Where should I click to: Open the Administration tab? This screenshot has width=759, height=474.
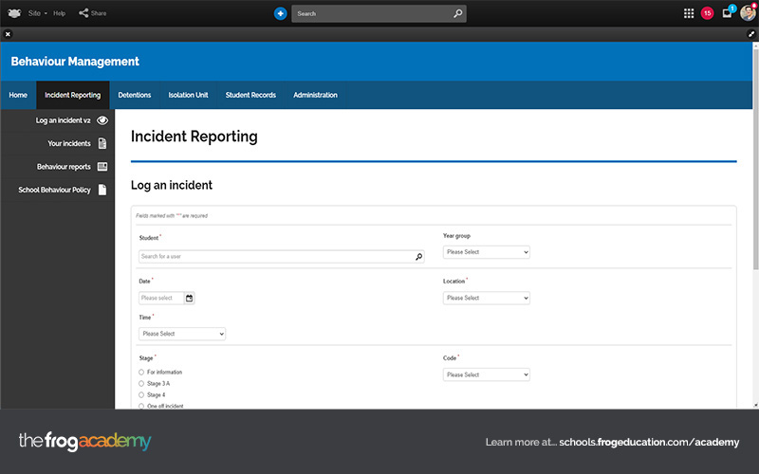[x=315, y=95]
